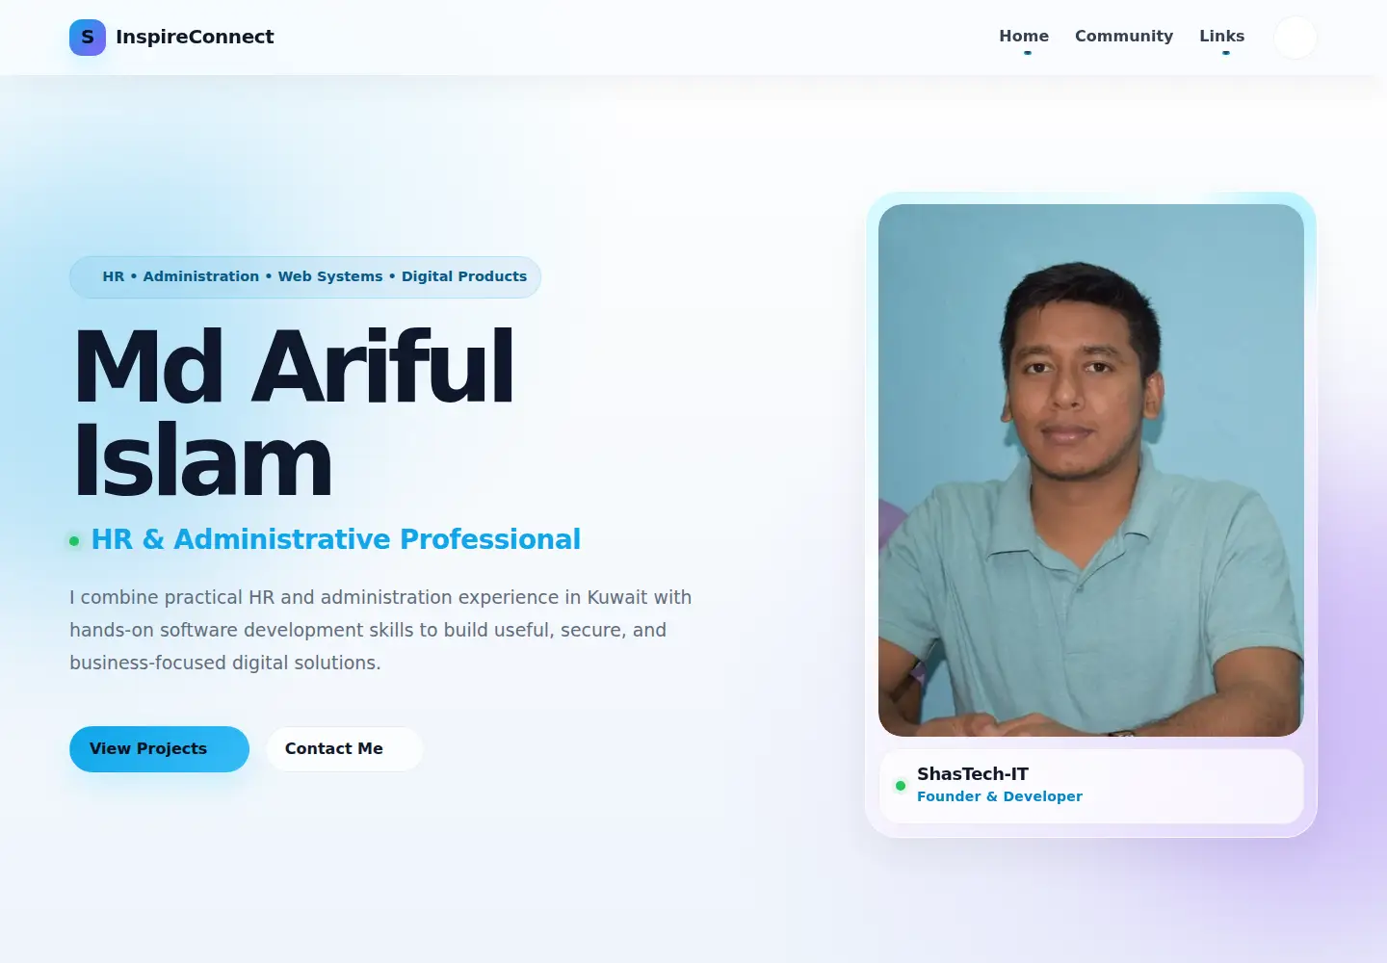Open the Links nav item

tap(1221, 37)
